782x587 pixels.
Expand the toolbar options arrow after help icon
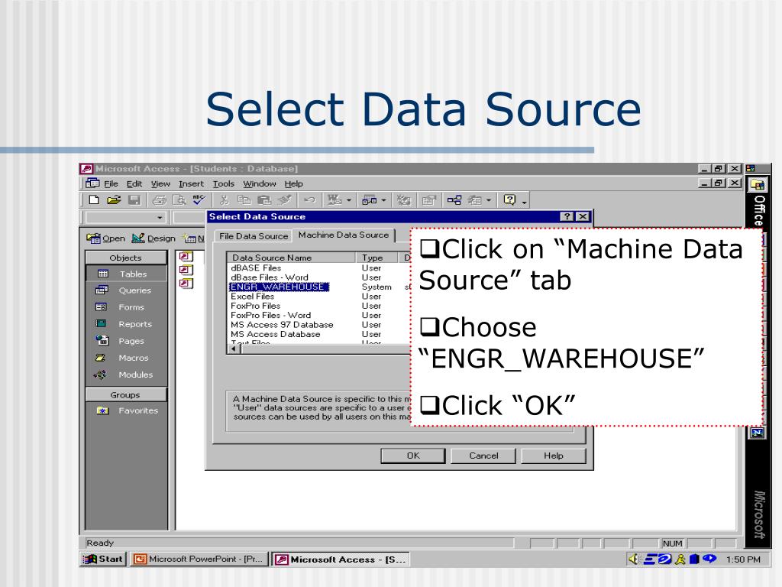[x=524, y=201]
